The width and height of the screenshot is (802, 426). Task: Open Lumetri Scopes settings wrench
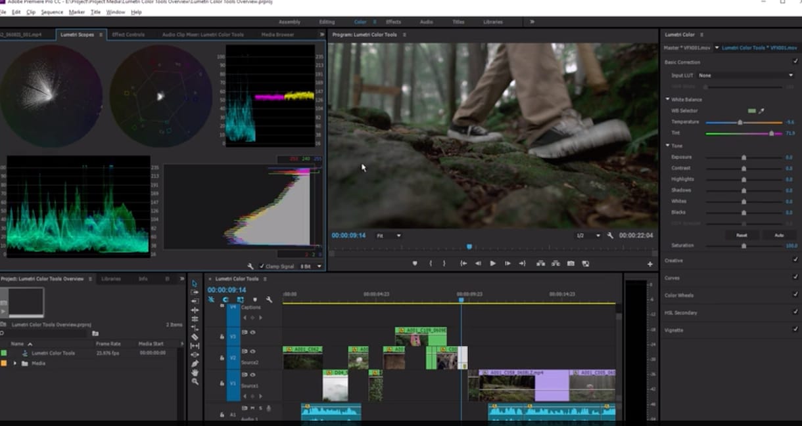click(250, 266)
